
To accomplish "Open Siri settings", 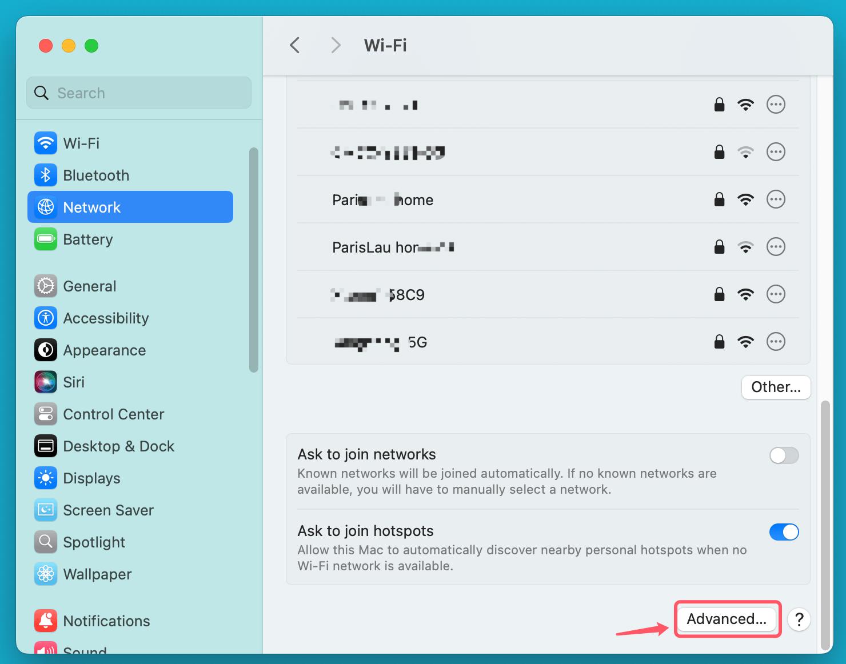I will [74, 382].
